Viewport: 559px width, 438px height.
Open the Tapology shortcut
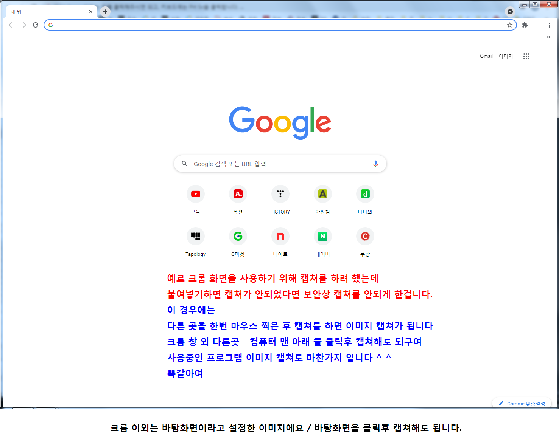click(x=196, y=243)
